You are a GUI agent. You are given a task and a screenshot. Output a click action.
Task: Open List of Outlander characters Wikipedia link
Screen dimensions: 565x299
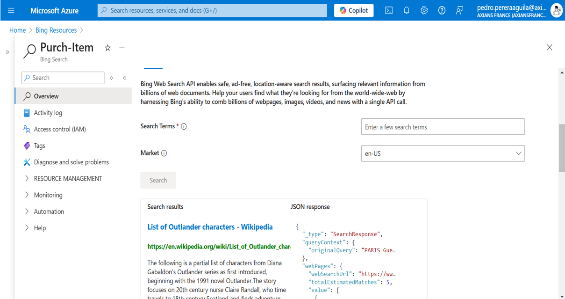pyautogui.click(x=210, y=227)
